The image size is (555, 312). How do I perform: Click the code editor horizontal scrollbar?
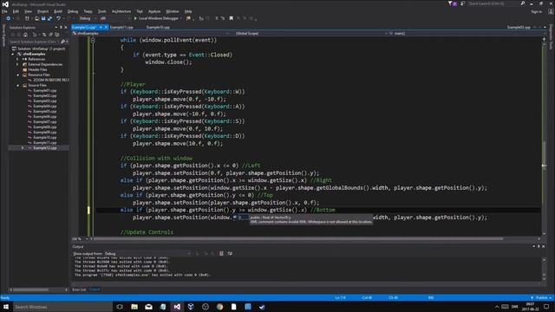[x=297, y=239]
